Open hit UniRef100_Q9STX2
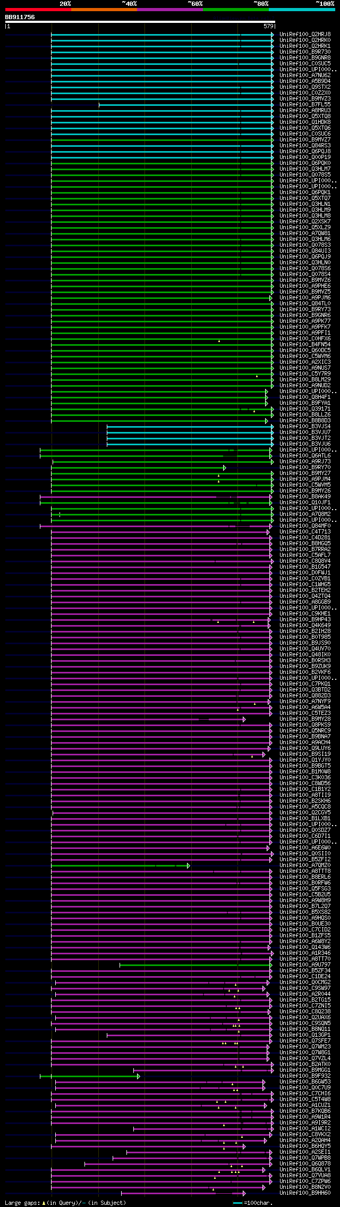The width and height of the screenshot is (340, 1207). (x=305, y=87)
